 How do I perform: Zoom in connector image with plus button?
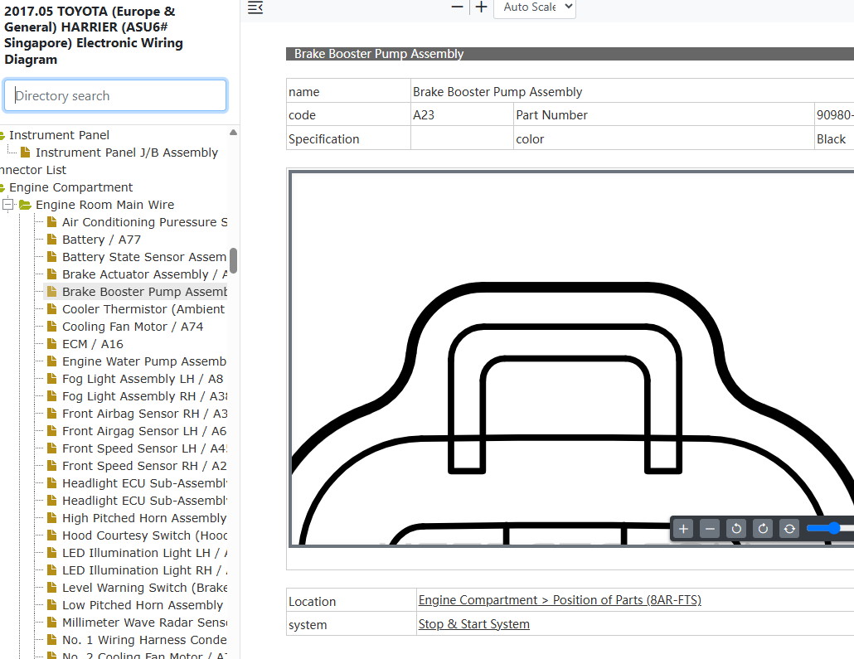click(x=683, y=528)
